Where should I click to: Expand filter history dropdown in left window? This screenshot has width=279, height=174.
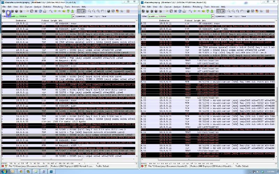pos(73,16)
